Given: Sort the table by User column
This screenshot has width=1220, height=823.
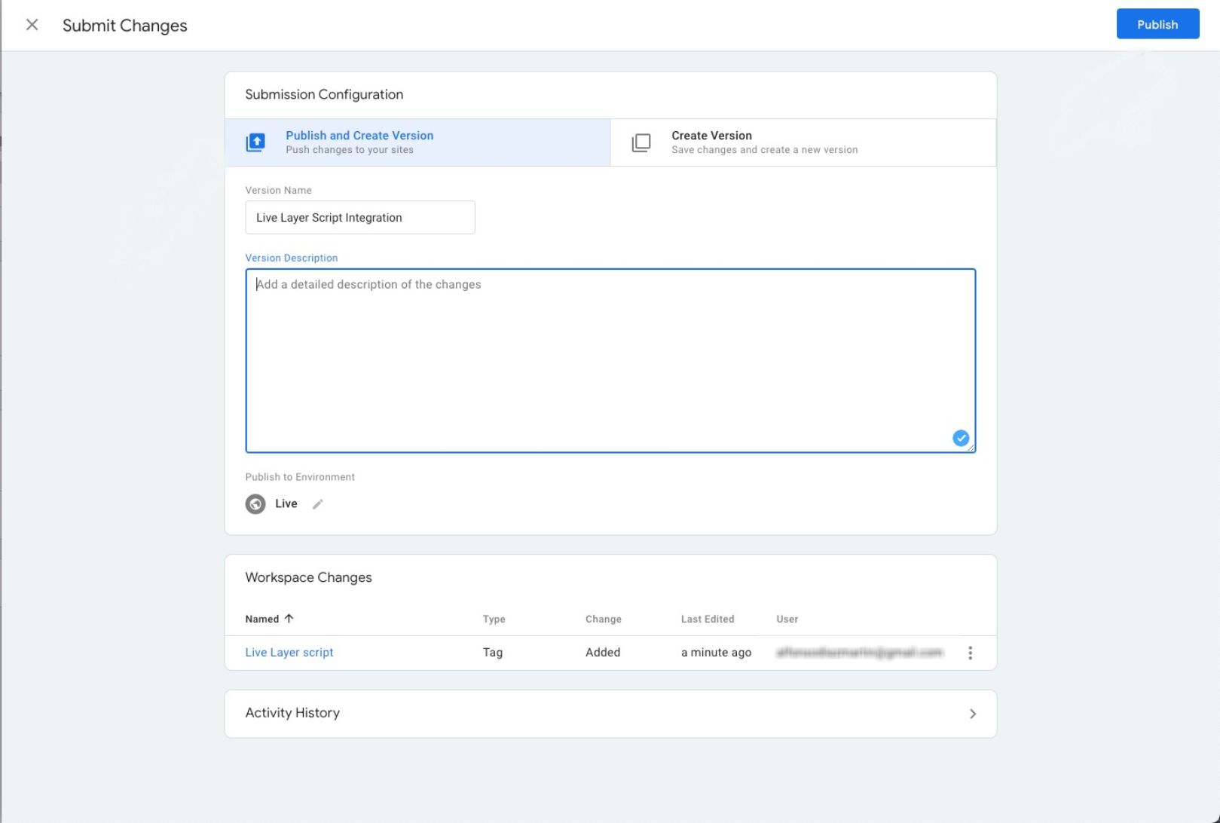Looking at the screenshot, I should tap(787, 619).
